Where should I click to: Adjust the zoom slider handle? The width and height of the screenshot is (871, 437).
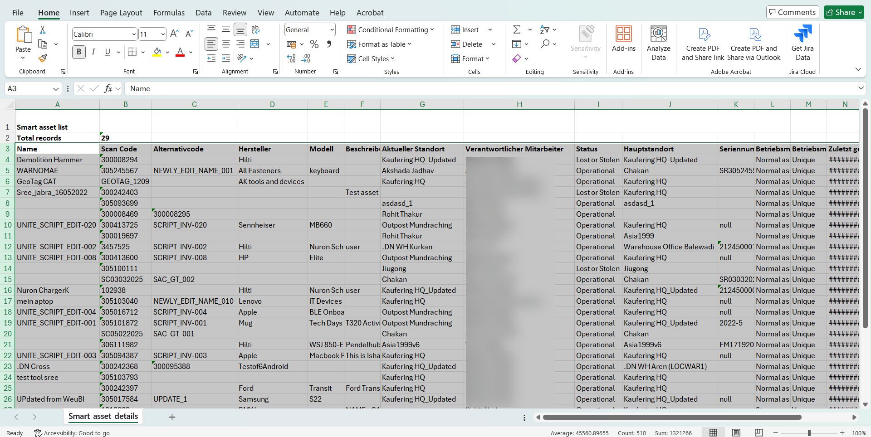point(809,433)
